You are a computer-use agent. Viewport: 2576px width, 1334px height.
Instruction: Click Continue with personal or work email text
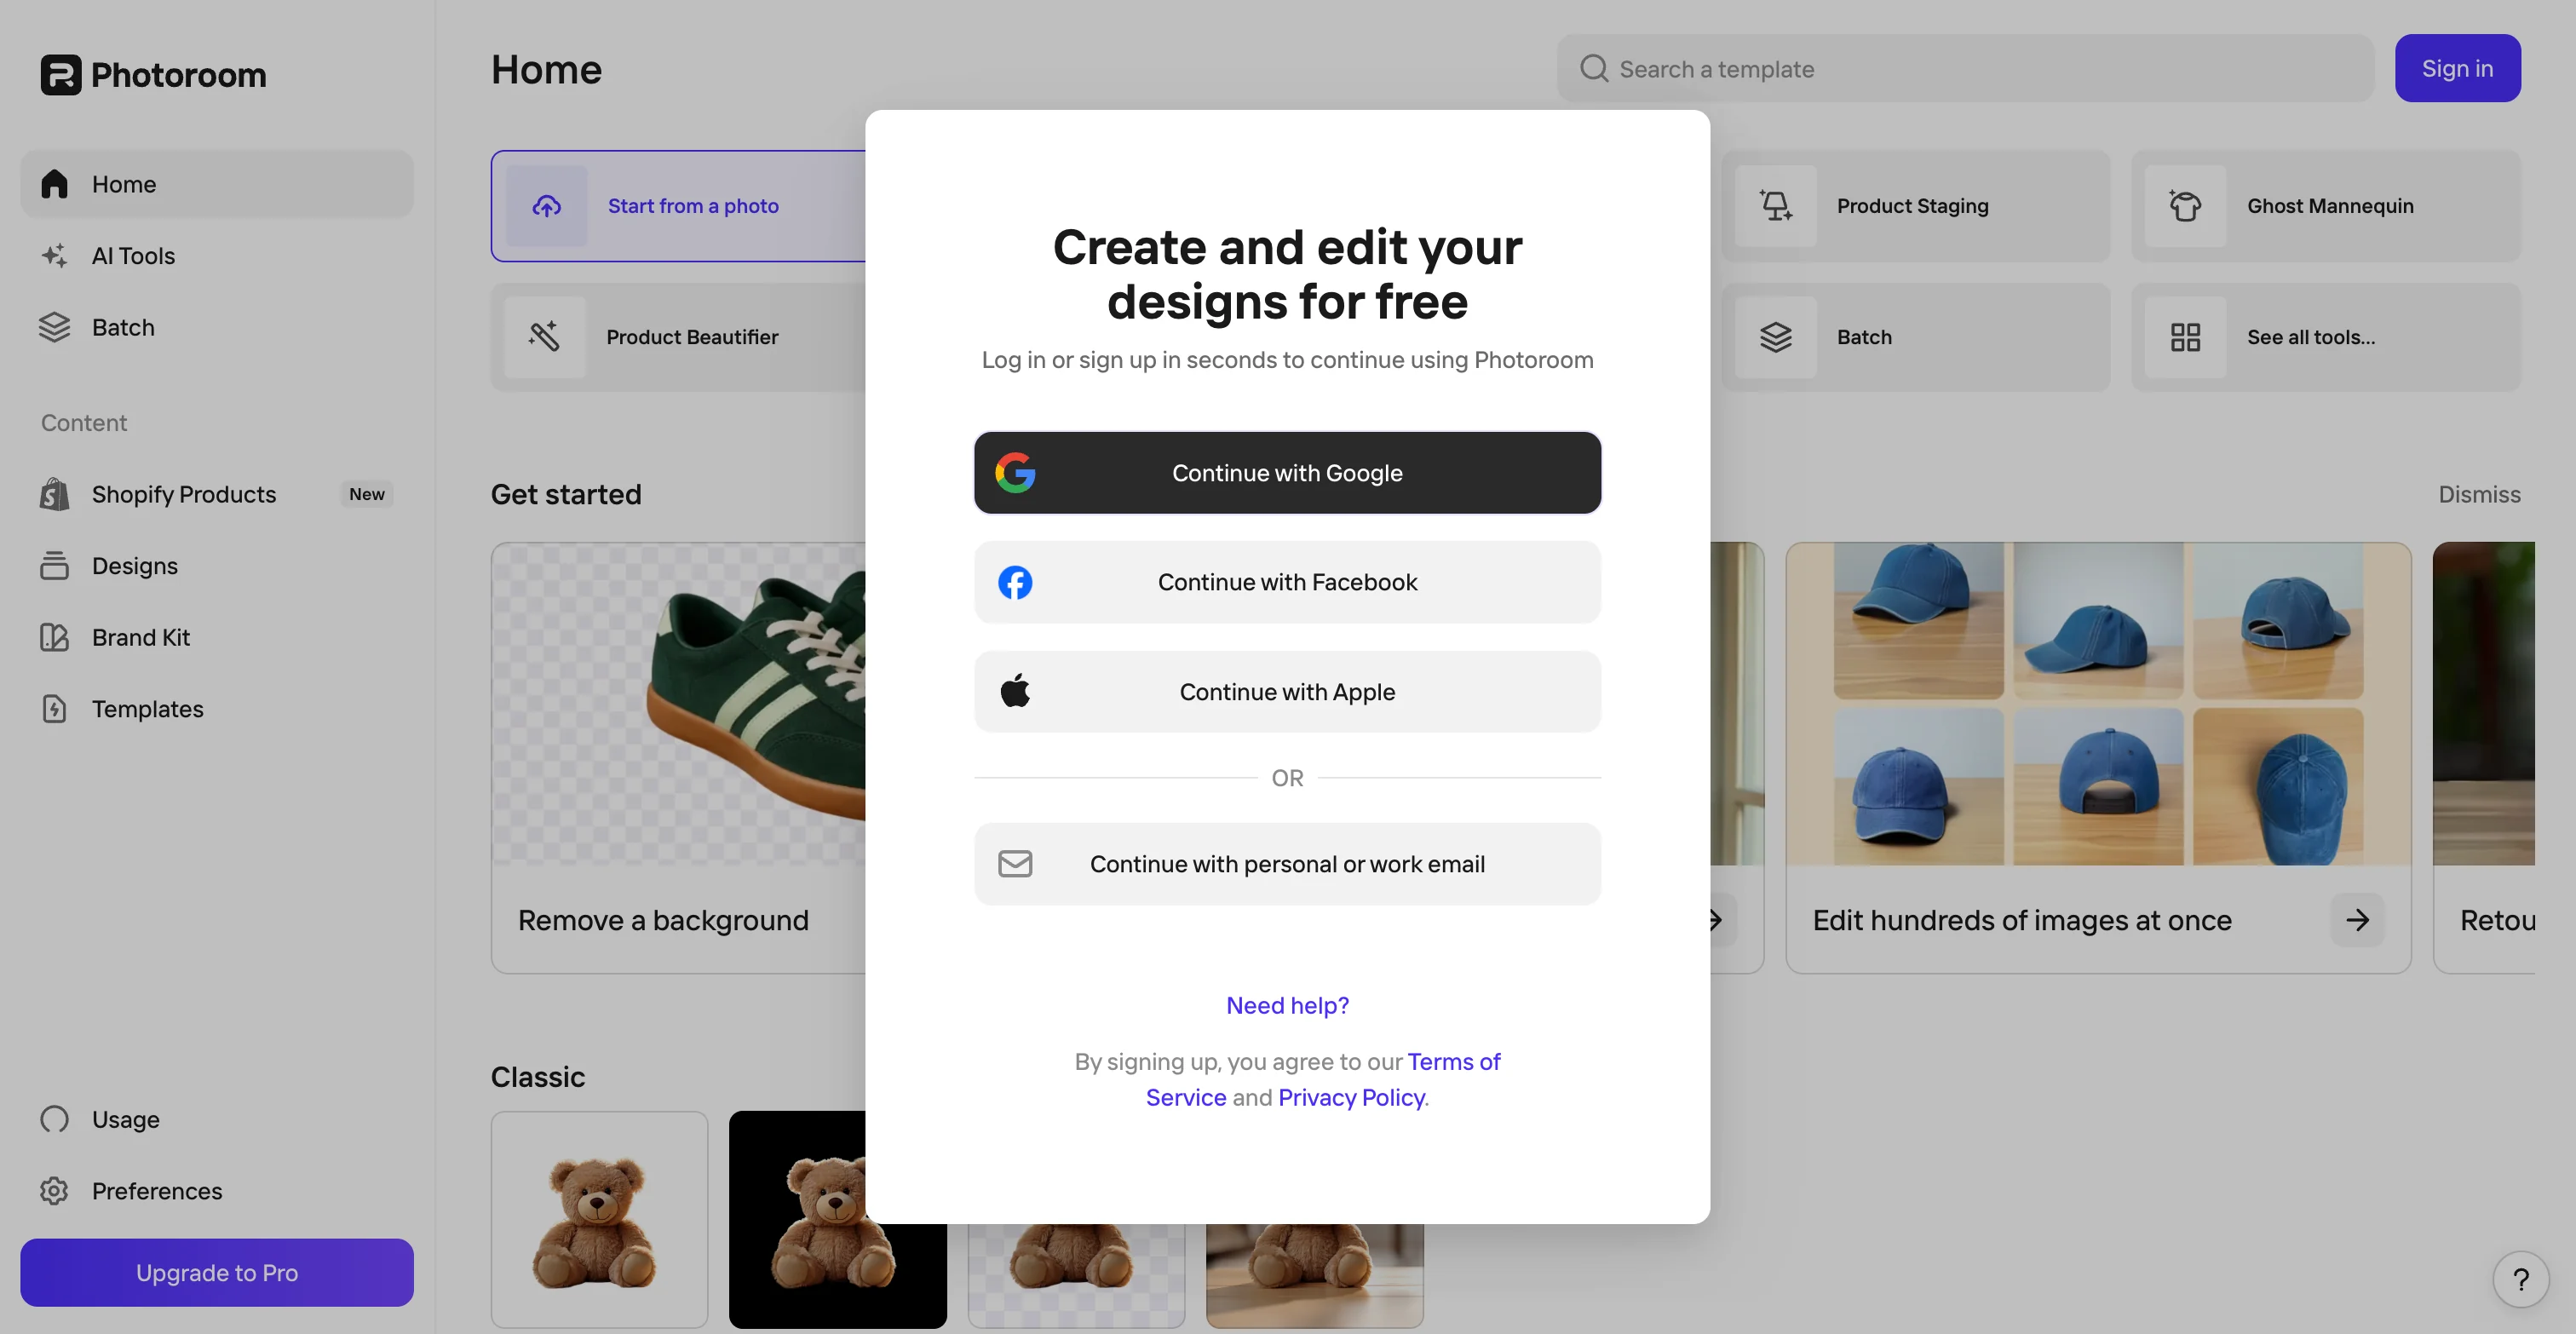tap(1287, 864)
